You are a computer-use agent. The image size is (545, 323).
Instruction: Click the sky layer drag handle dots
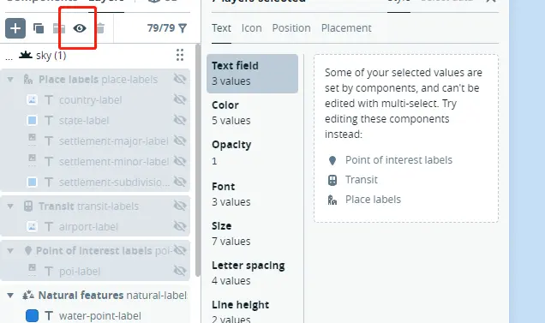pos(180,55)
